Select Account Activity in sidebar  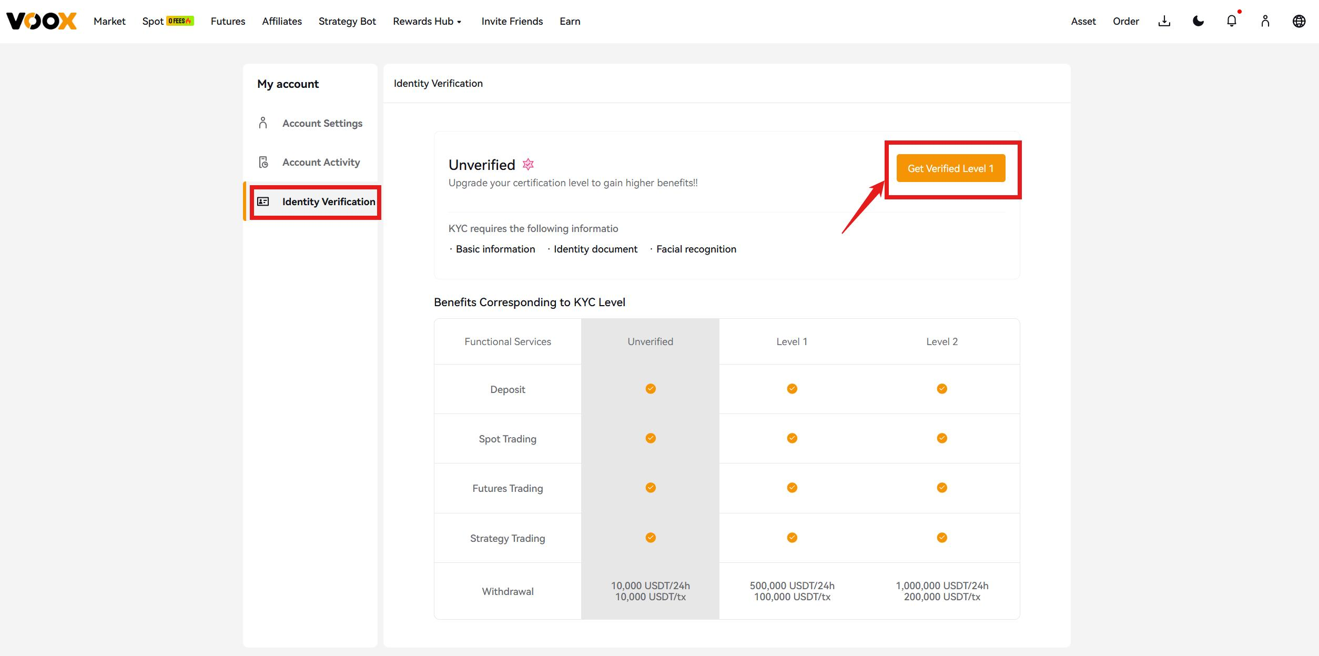(x=310, y=162)
